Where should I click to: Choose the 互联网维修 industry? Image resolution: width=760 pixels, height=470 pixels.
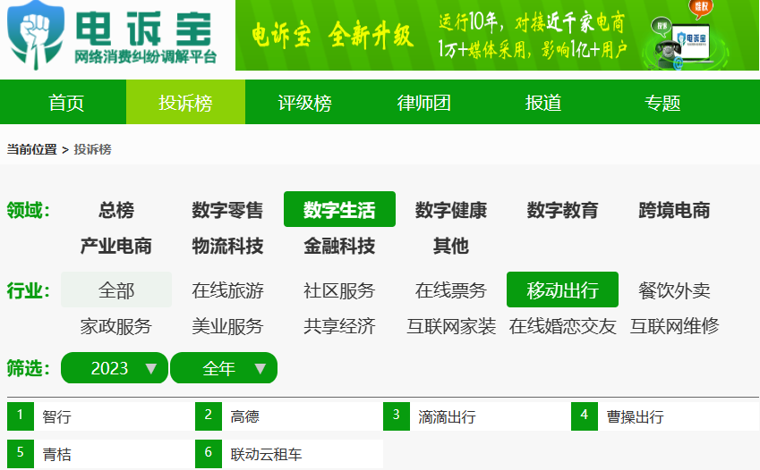click(x=674, y=326)
